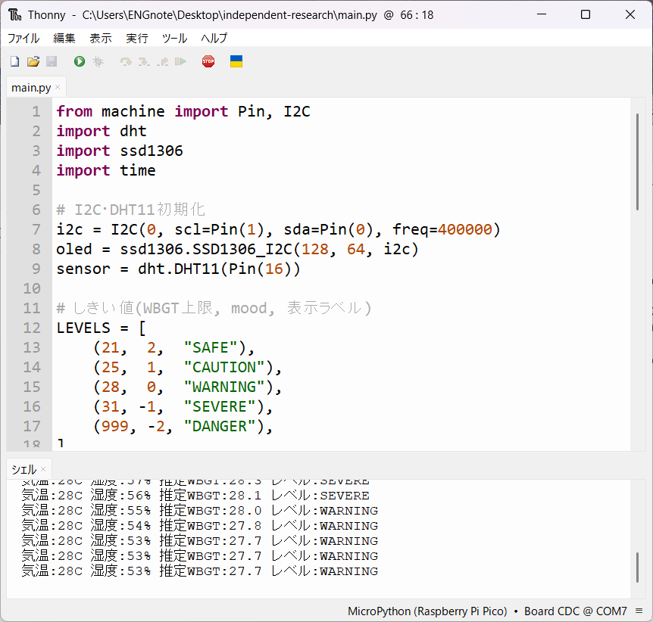Click on "import time" line
The image size is (653, 622).
click(106, 170)
